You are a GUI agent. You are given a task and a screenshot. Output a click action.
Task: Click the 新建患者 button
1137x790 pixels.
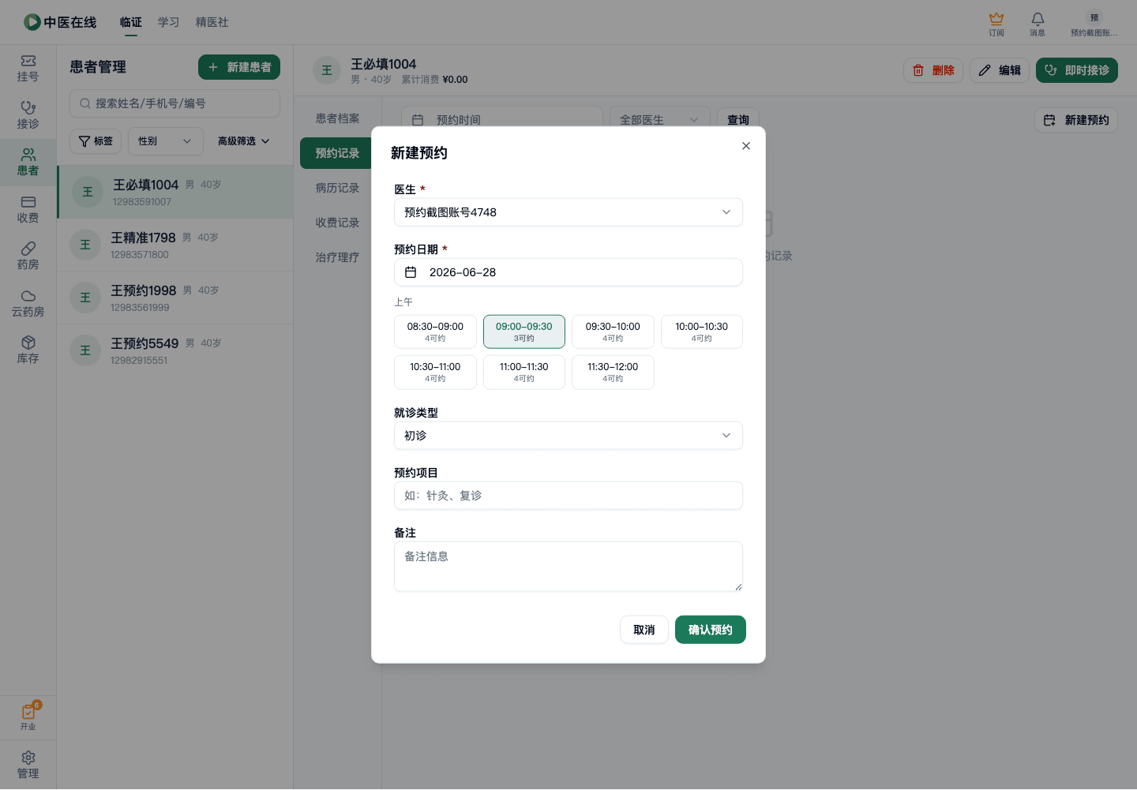click(239, 67)
